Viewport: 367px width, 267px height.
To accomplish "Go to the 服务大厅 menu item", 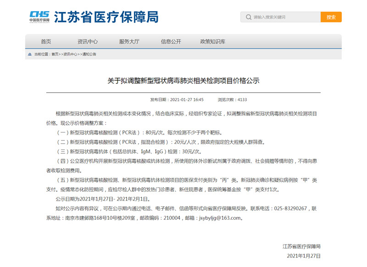I will 129,41.
